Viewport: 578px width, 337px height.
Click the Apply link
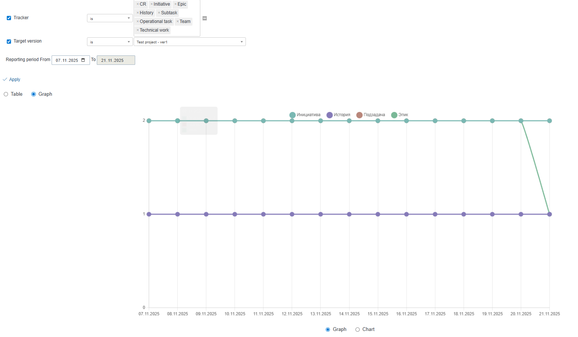(14, 80)
